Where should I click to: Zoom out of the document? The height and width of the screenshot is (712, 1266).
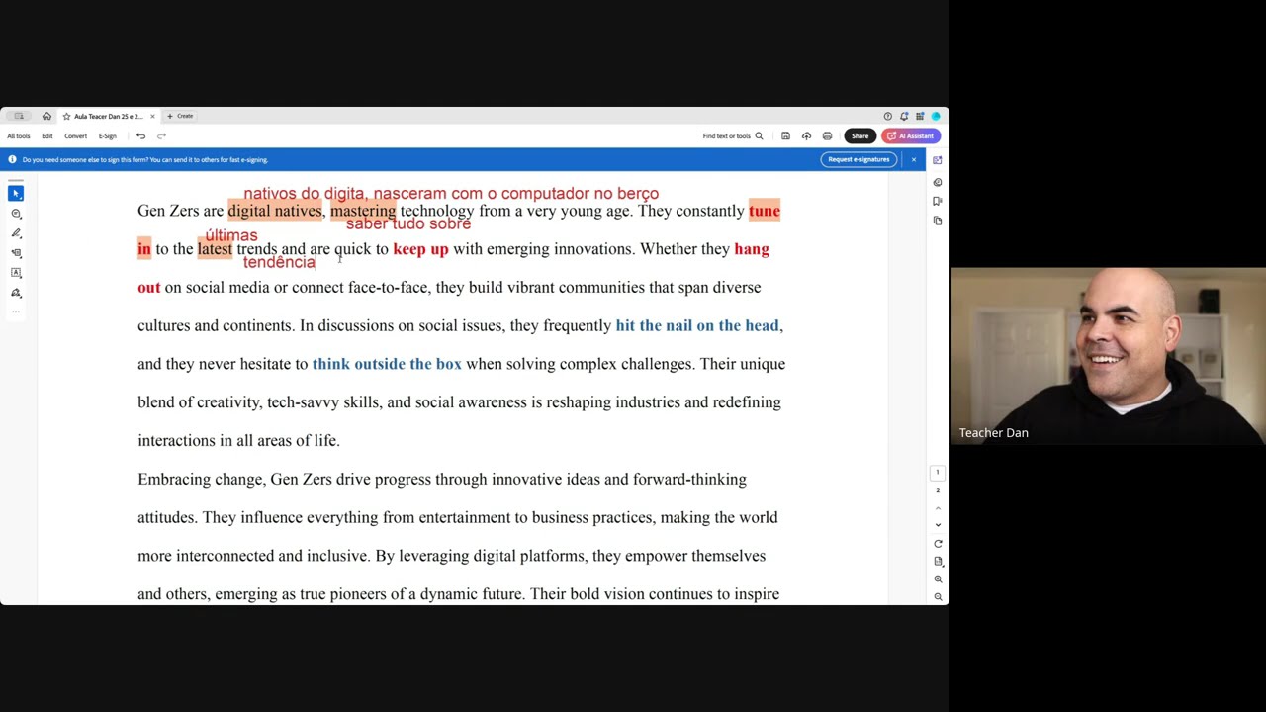tap(938, 597)
